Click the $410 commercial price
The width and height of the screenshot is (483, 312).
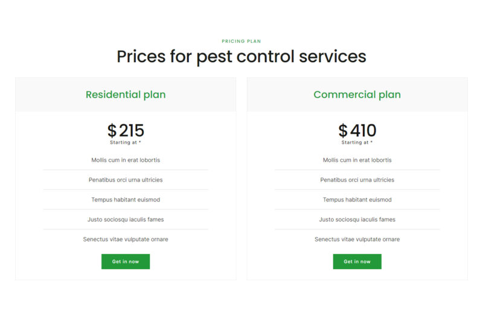357,130
